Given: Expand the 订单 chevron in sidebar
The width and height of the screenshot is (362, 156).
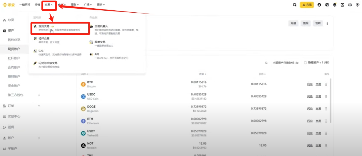Looking at the screenshot, I should coord(39,106).
